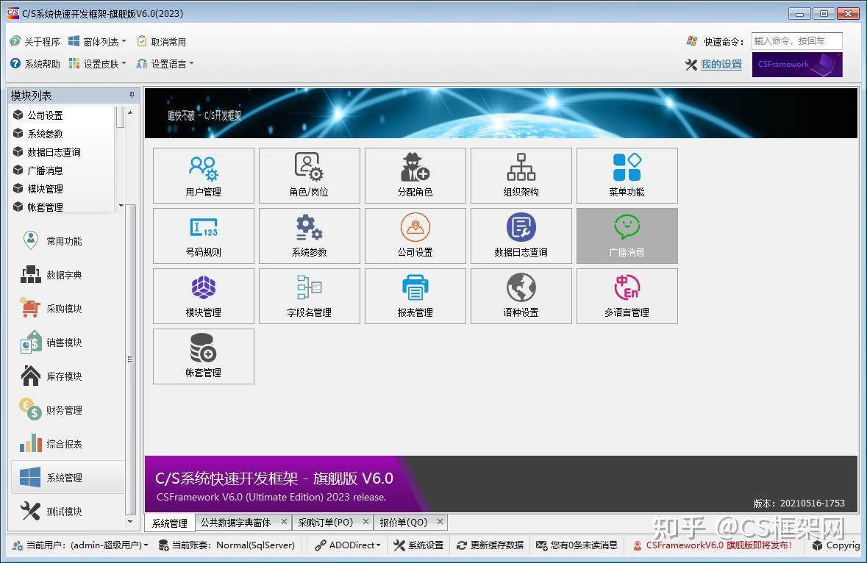Click the quick command input field

(796, 41)
